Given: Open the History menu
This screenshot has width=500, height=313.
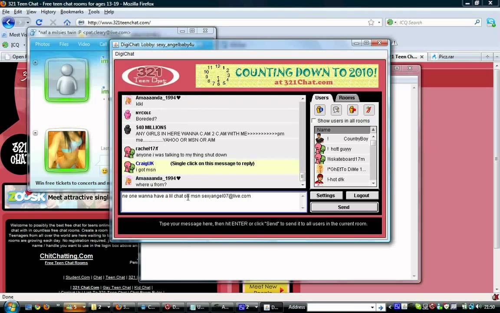Looking at the screenshot, I should [48, 12].
